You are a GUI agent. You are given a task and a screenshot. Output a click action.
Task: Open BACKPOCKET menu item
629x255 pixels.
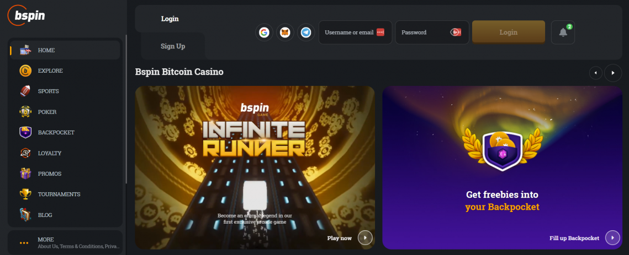point(65,133)
